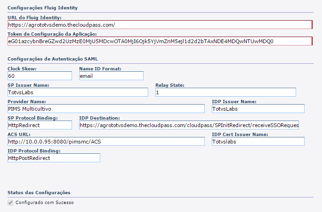The width and height of the screenshot is (322, 212).
Task: Click the Relay State label
Action: coord(170,85)
